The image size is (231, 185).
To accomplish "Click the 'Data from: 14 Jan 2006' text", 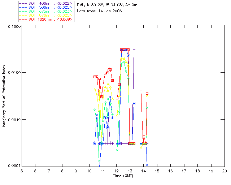I will click(99, 11).
